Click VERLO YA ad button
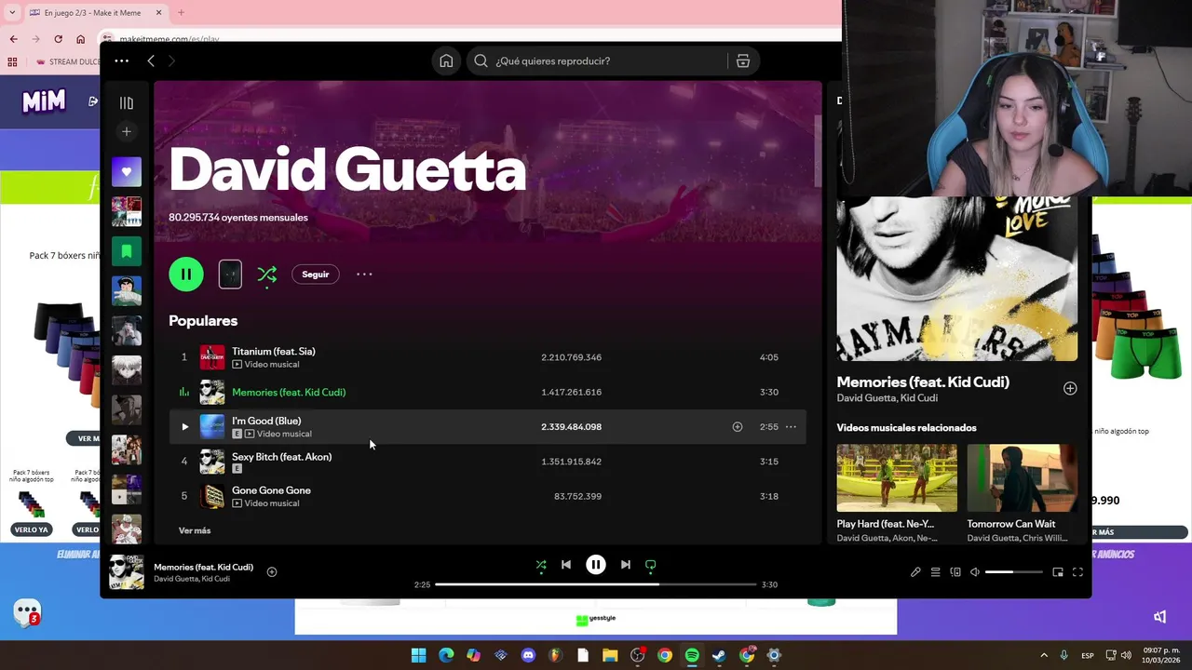This screenshot has height=670, width=1192. tap(31, 529)
